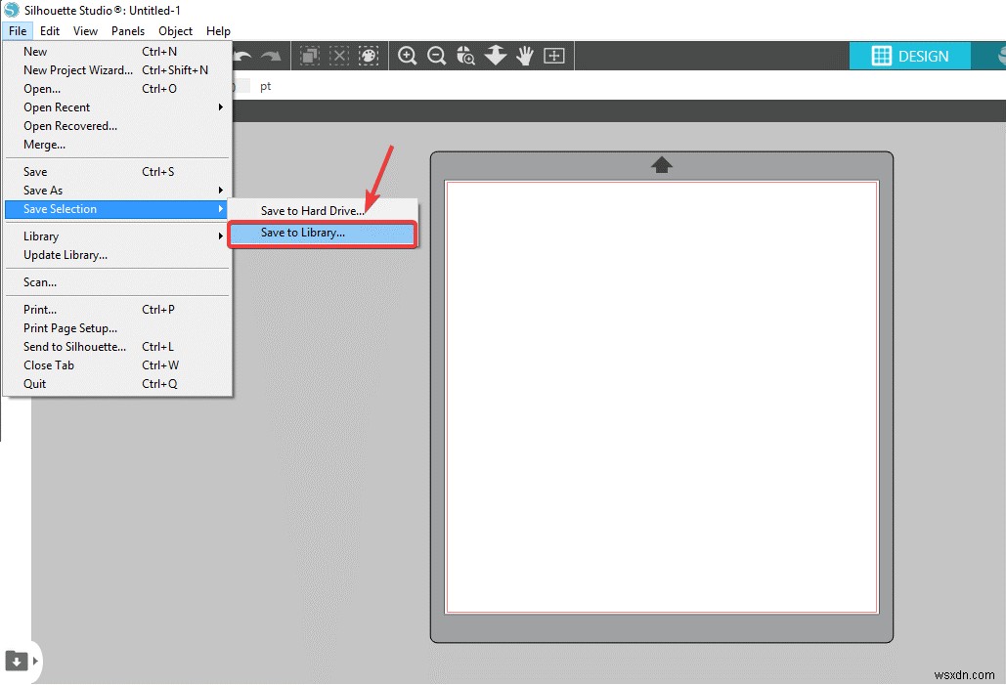Click the Select by Color palette icon
The width and height of the screenshot is (1006, 685).
click(x=369, y=56)
